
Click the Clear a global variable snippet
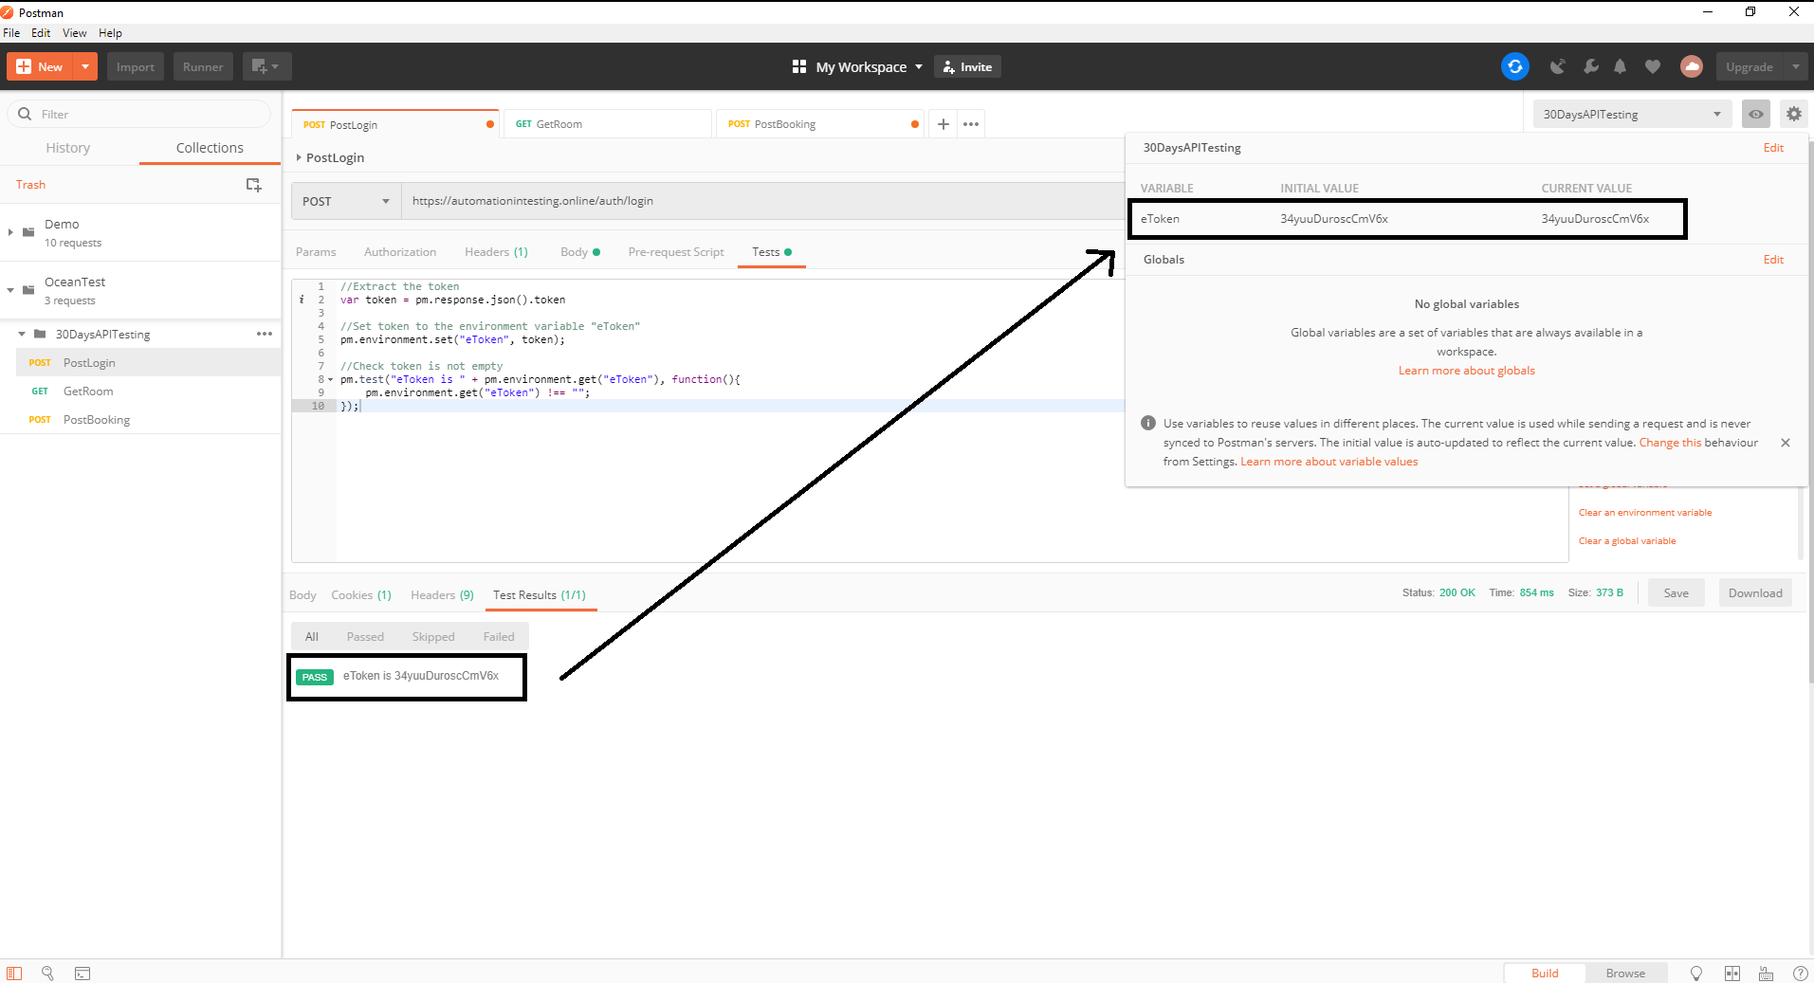click(1627, 541)
